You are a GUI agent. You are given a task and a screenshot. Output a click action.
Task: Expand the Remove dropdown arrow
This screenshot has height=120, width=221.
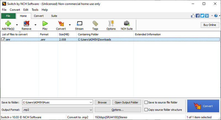tap(35, 25)
